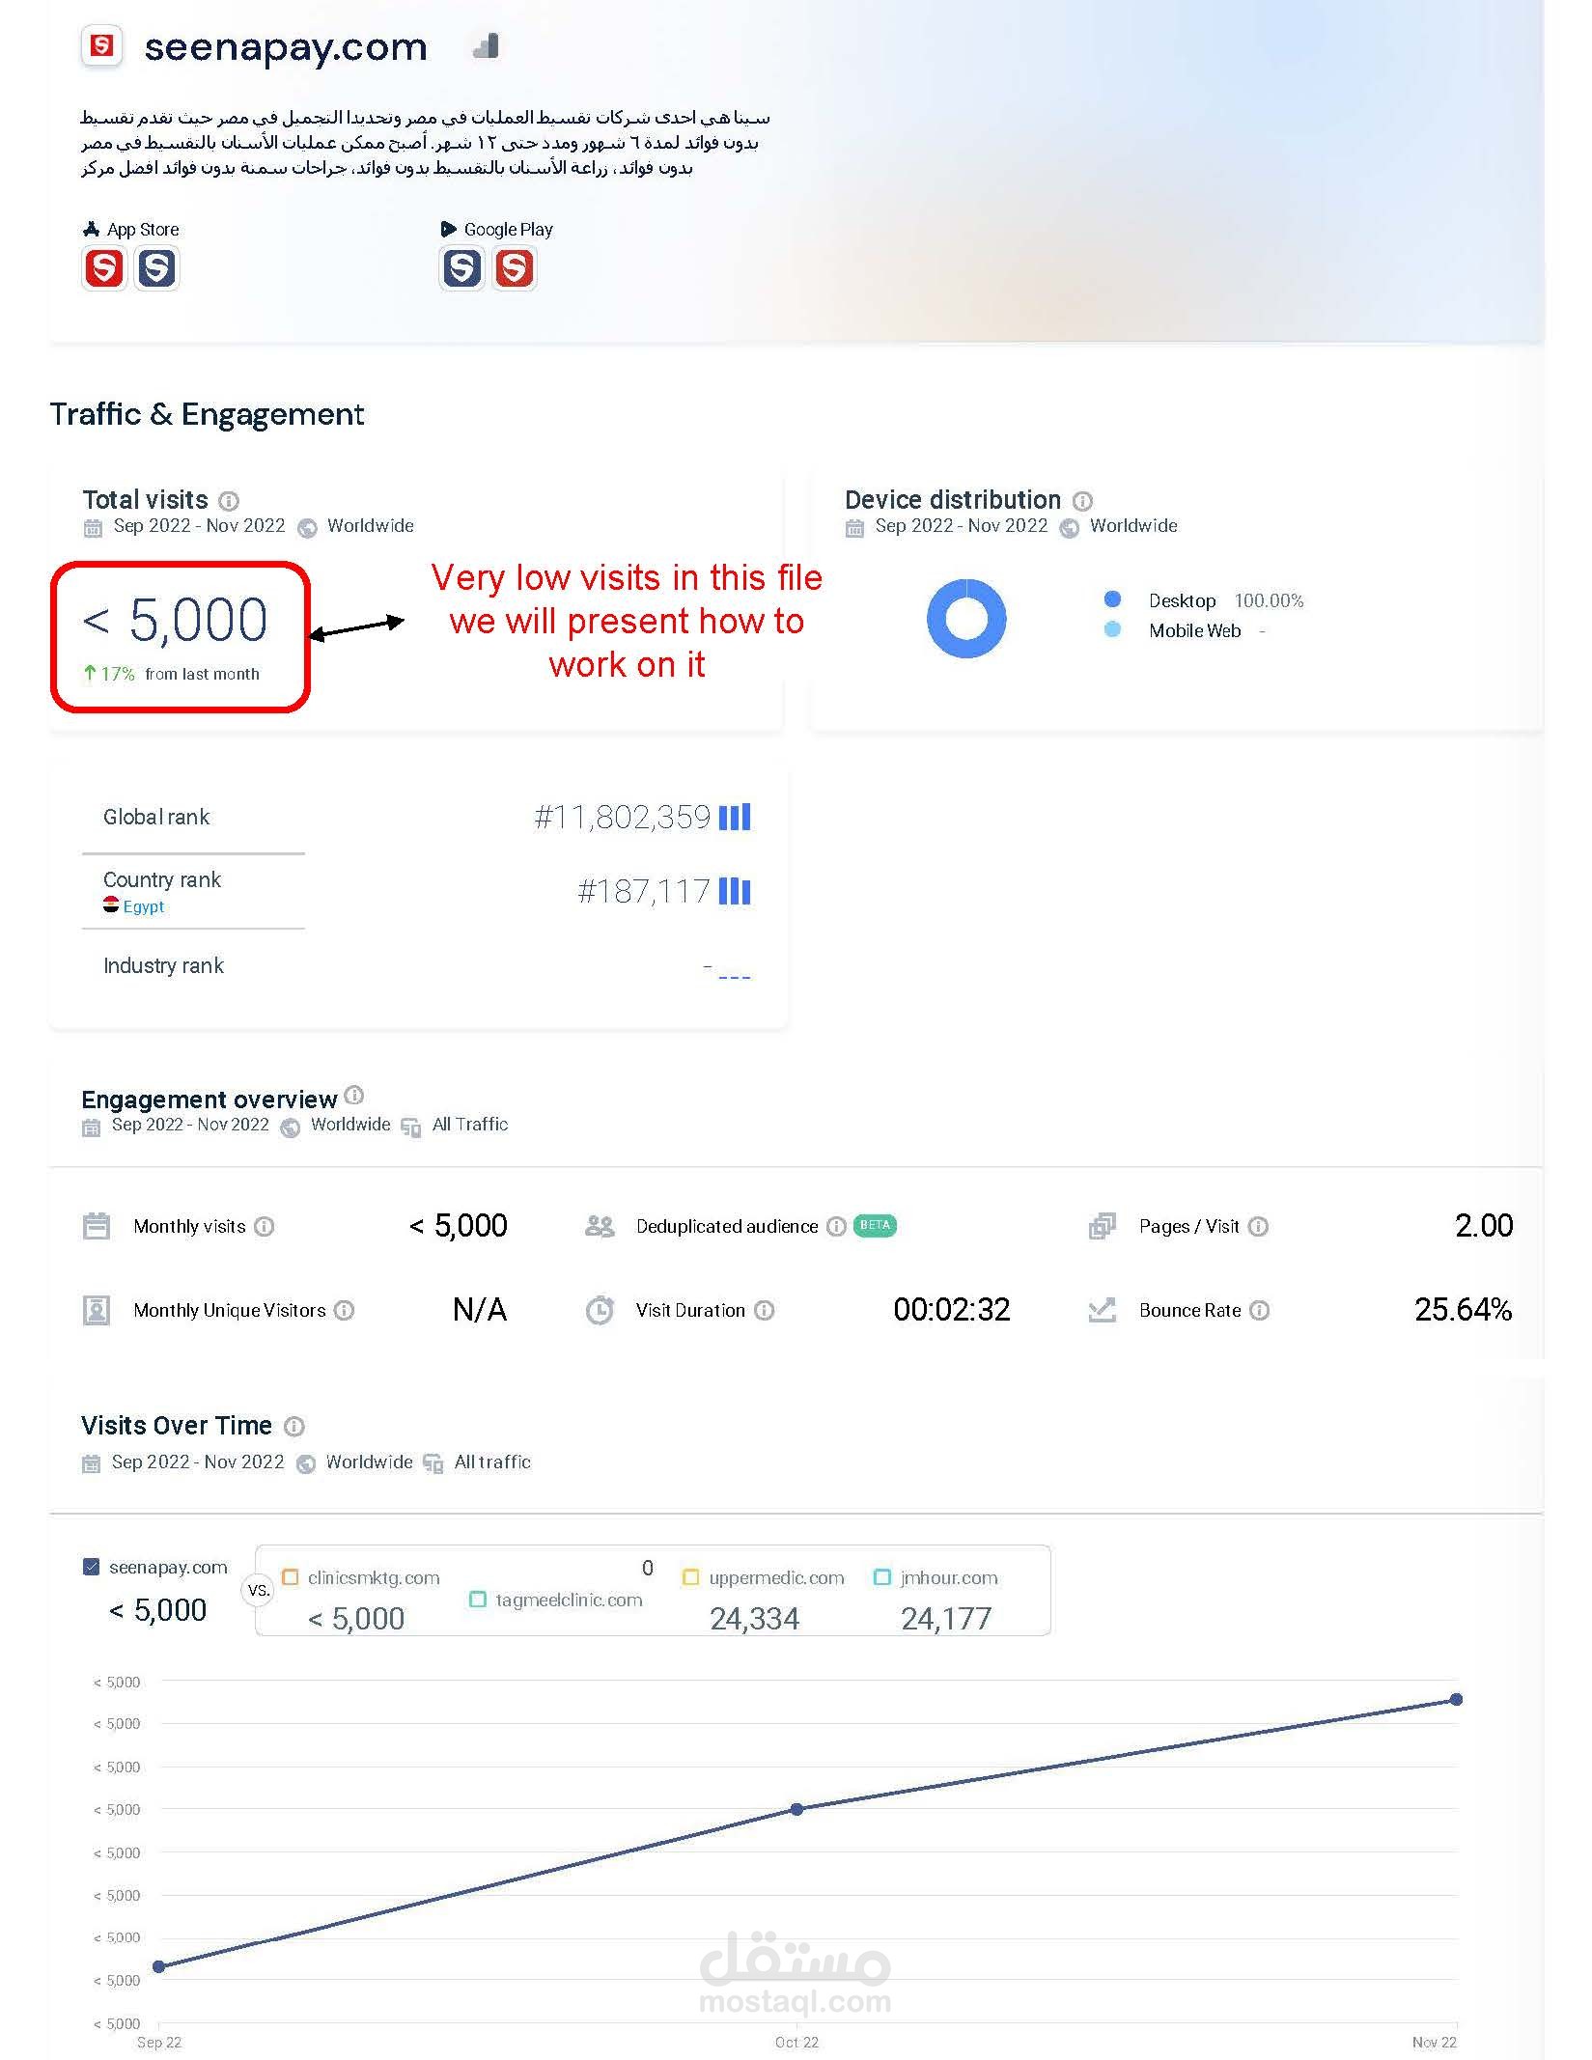This screenshot has height=2060, width=1592.
Task: Click the Monthly Unique Visitors person icon
Action: pos(97,1310)
